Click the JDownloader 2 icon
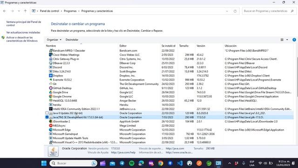Viewport: 298px width, 168px height. tap(51, 121)
